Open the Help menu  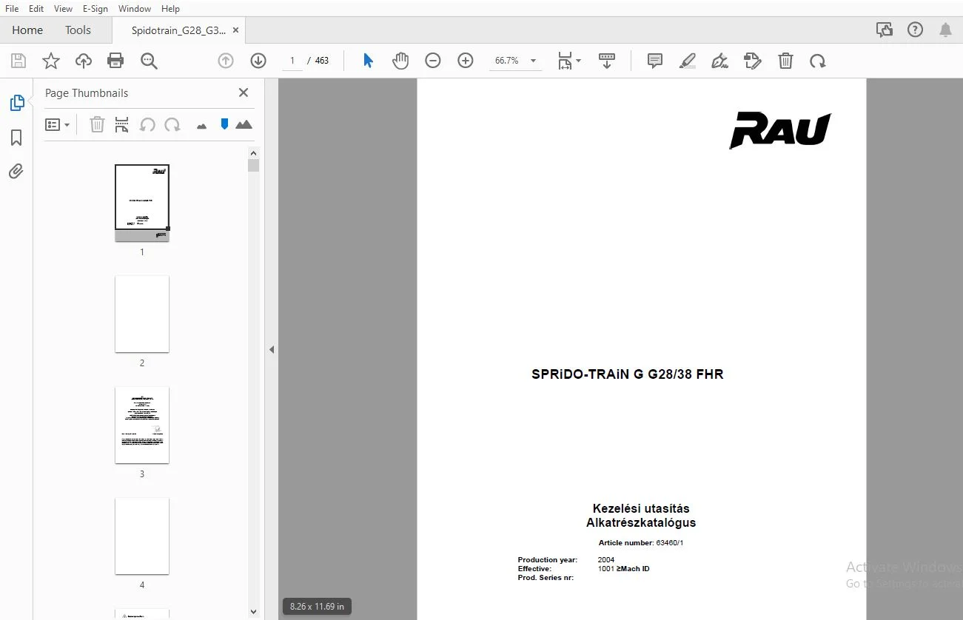pyautogui.click(x=170, y=9)
